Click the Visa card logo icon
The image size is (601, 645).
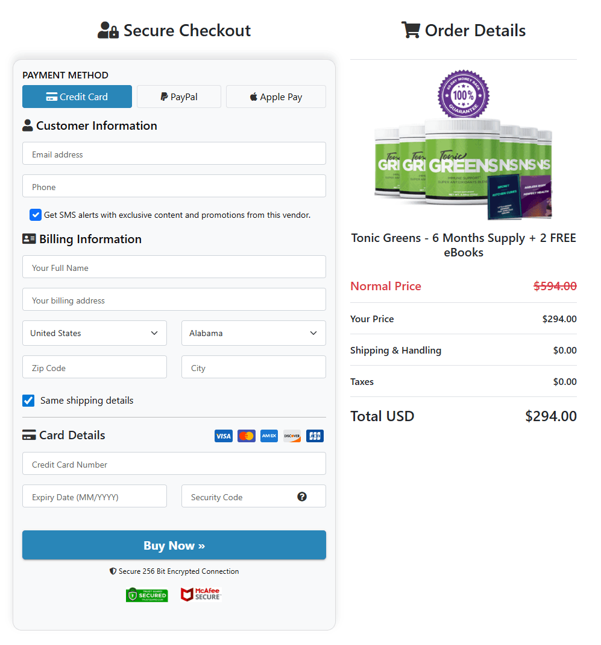[x=224, y=436]
